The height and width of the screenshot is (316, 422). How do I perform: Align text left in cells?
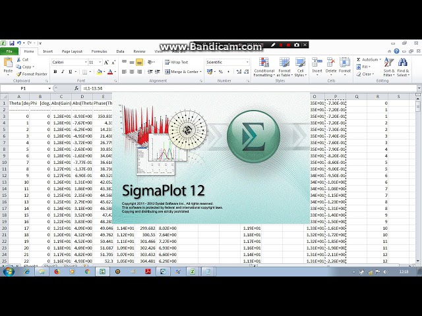(125, 72)
